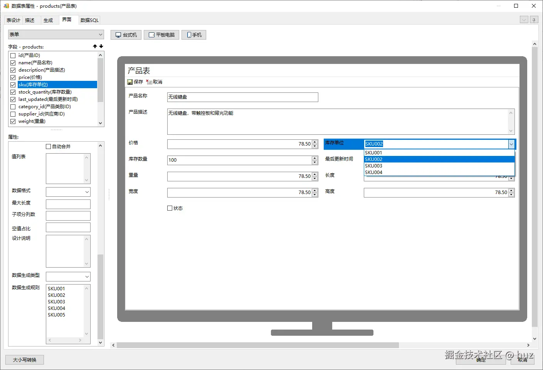Click the Cancel (取消) toolbar icon
Viewport: 543px width, 370px height.
149,82
